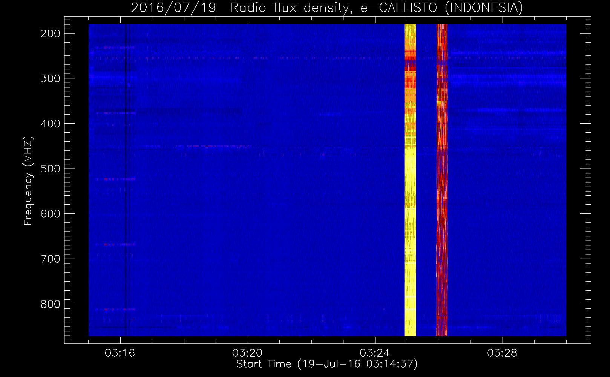
Task: Click the '700' frequency tick label
Action: [51, 259]
